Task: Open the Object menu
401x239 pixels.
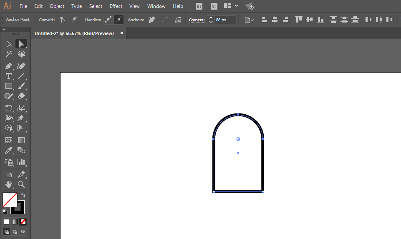Action: 57,6
